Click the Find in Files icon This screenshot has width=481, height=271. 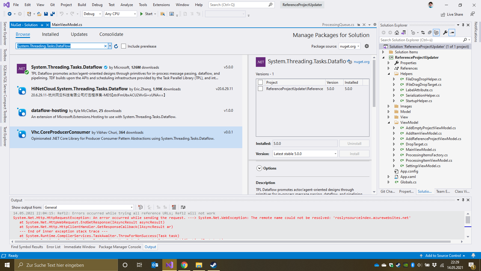tap(163, 14)
